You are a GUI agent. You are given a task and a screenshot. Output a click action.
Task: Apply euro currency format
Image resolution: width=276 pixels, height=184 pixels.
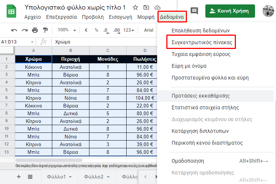click(x=86, y=30)
